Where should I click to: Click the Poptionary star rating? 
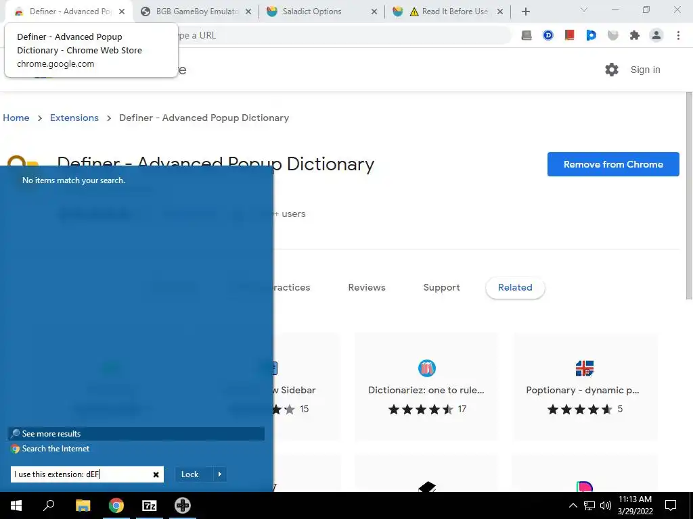579,409
